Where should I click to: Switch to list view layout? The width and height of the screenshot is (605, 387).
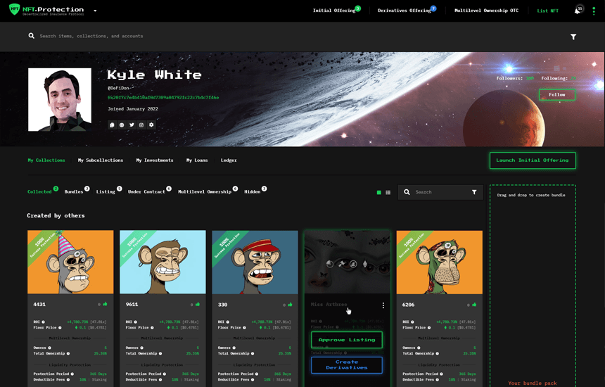(388, 192)
